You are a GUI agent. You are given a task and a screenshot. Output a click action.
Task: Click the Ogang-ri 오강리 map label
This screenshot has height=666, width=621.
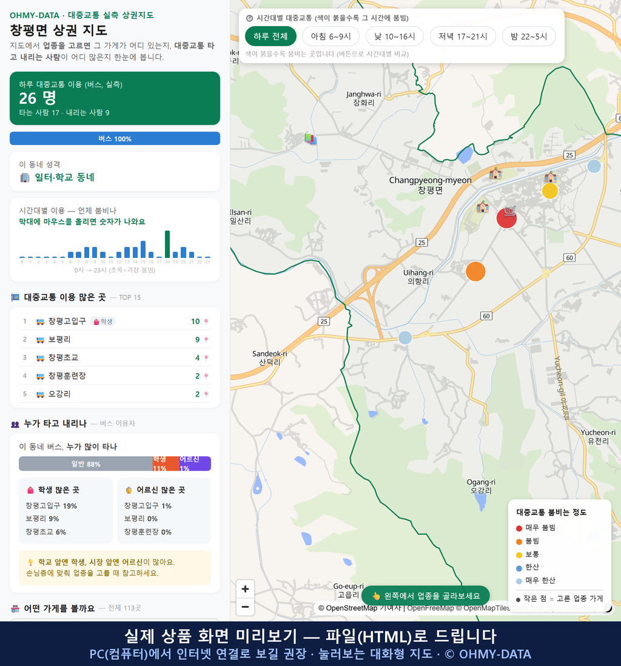pyautogui.click(x=481, y=486)
